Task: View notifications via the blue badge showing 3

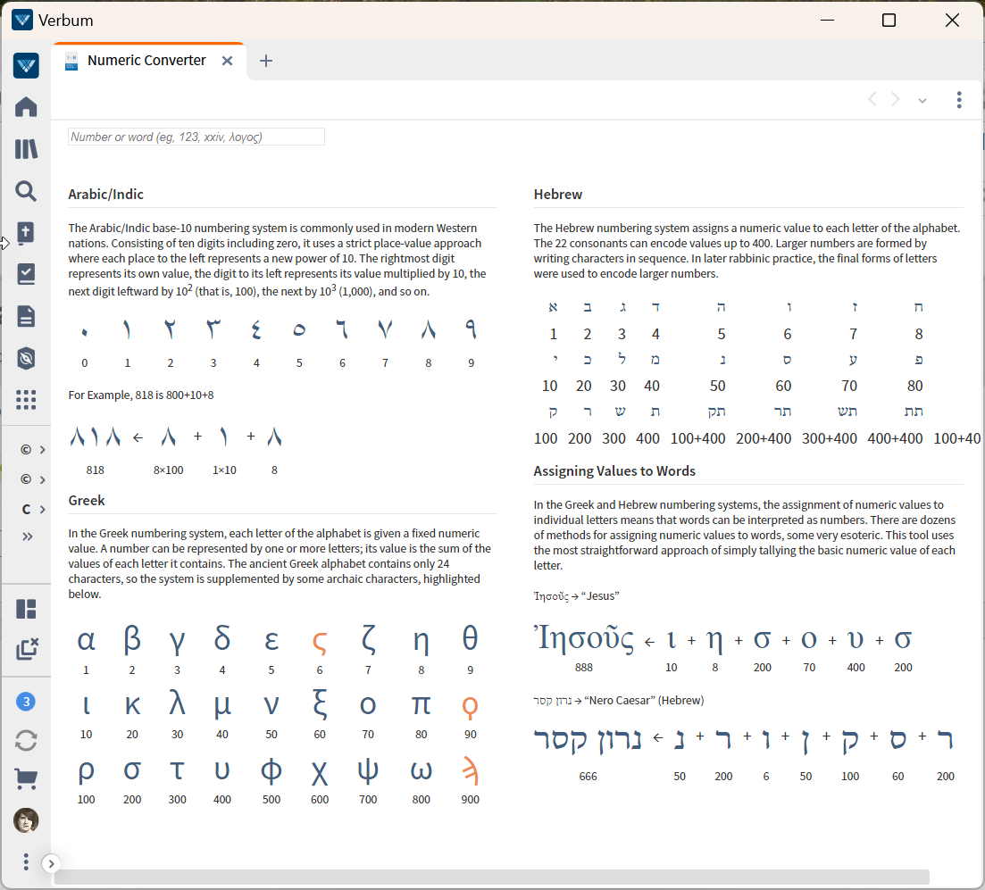Action: 26,702
